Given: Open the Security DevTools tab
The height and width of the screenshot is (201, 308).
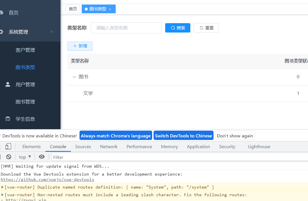Looking at the screenshot, I should 227,147.
